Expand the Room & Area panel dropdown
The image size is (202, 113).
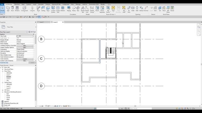[111, 14]
